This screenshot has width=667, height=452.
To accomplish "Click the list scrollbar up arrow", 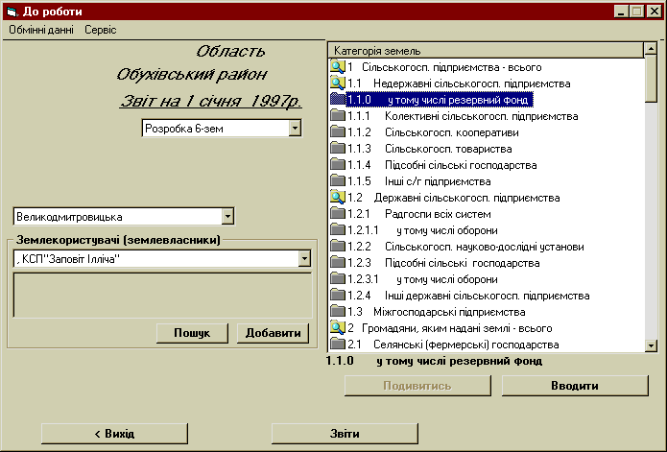I will click(x=651, y=49).
